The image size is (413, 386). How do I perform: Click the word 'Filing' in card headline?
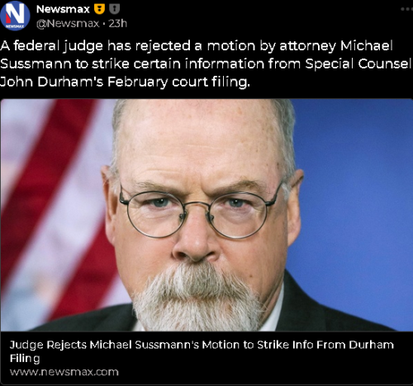click(25, 359)
